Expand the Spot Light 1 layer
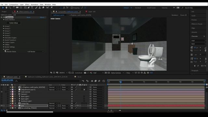 tap(10, 99)
